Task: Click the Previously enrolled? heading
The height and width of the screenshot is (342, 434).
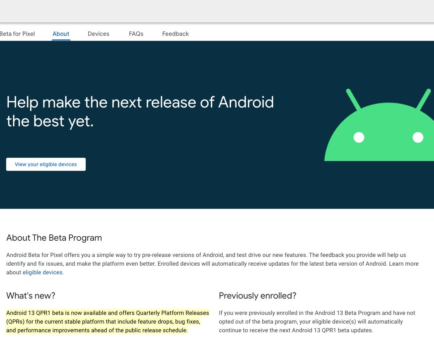Action: point(258,296)
